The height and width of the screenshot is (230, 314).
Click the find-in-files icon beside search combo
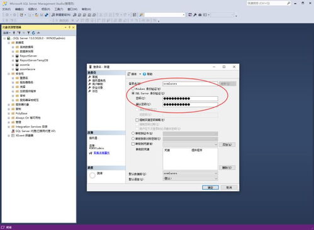coord(141,15)
